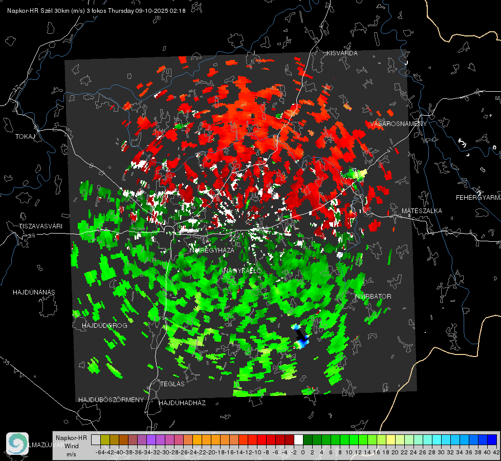Click the pale yellow swatch in the legend
This screenshot has height=461, width=501.
pyautogui.click(x=391, y=440)
